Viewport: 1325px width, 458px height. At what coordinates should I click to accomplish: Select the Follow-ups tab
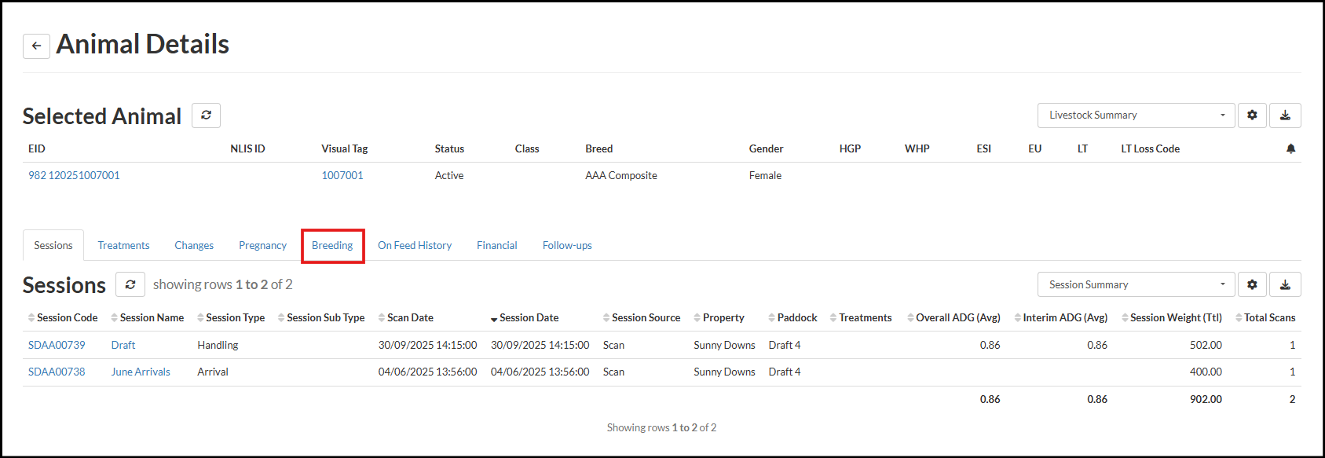(x=567, y=246)
